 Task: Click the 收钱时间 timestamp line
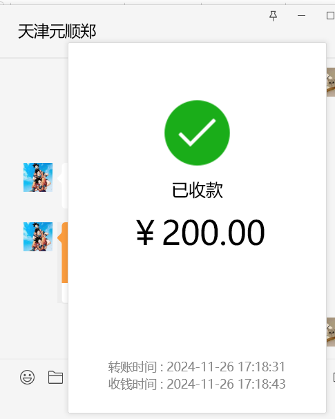197,384
